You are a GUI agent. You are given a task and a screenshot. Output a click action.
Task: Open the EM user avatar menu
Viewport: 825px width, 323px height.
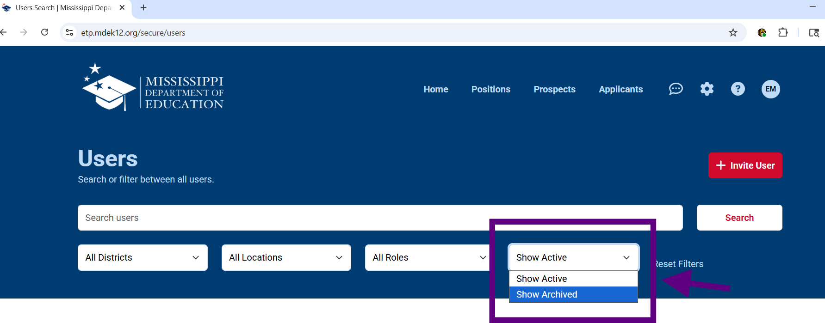(770, 89)
